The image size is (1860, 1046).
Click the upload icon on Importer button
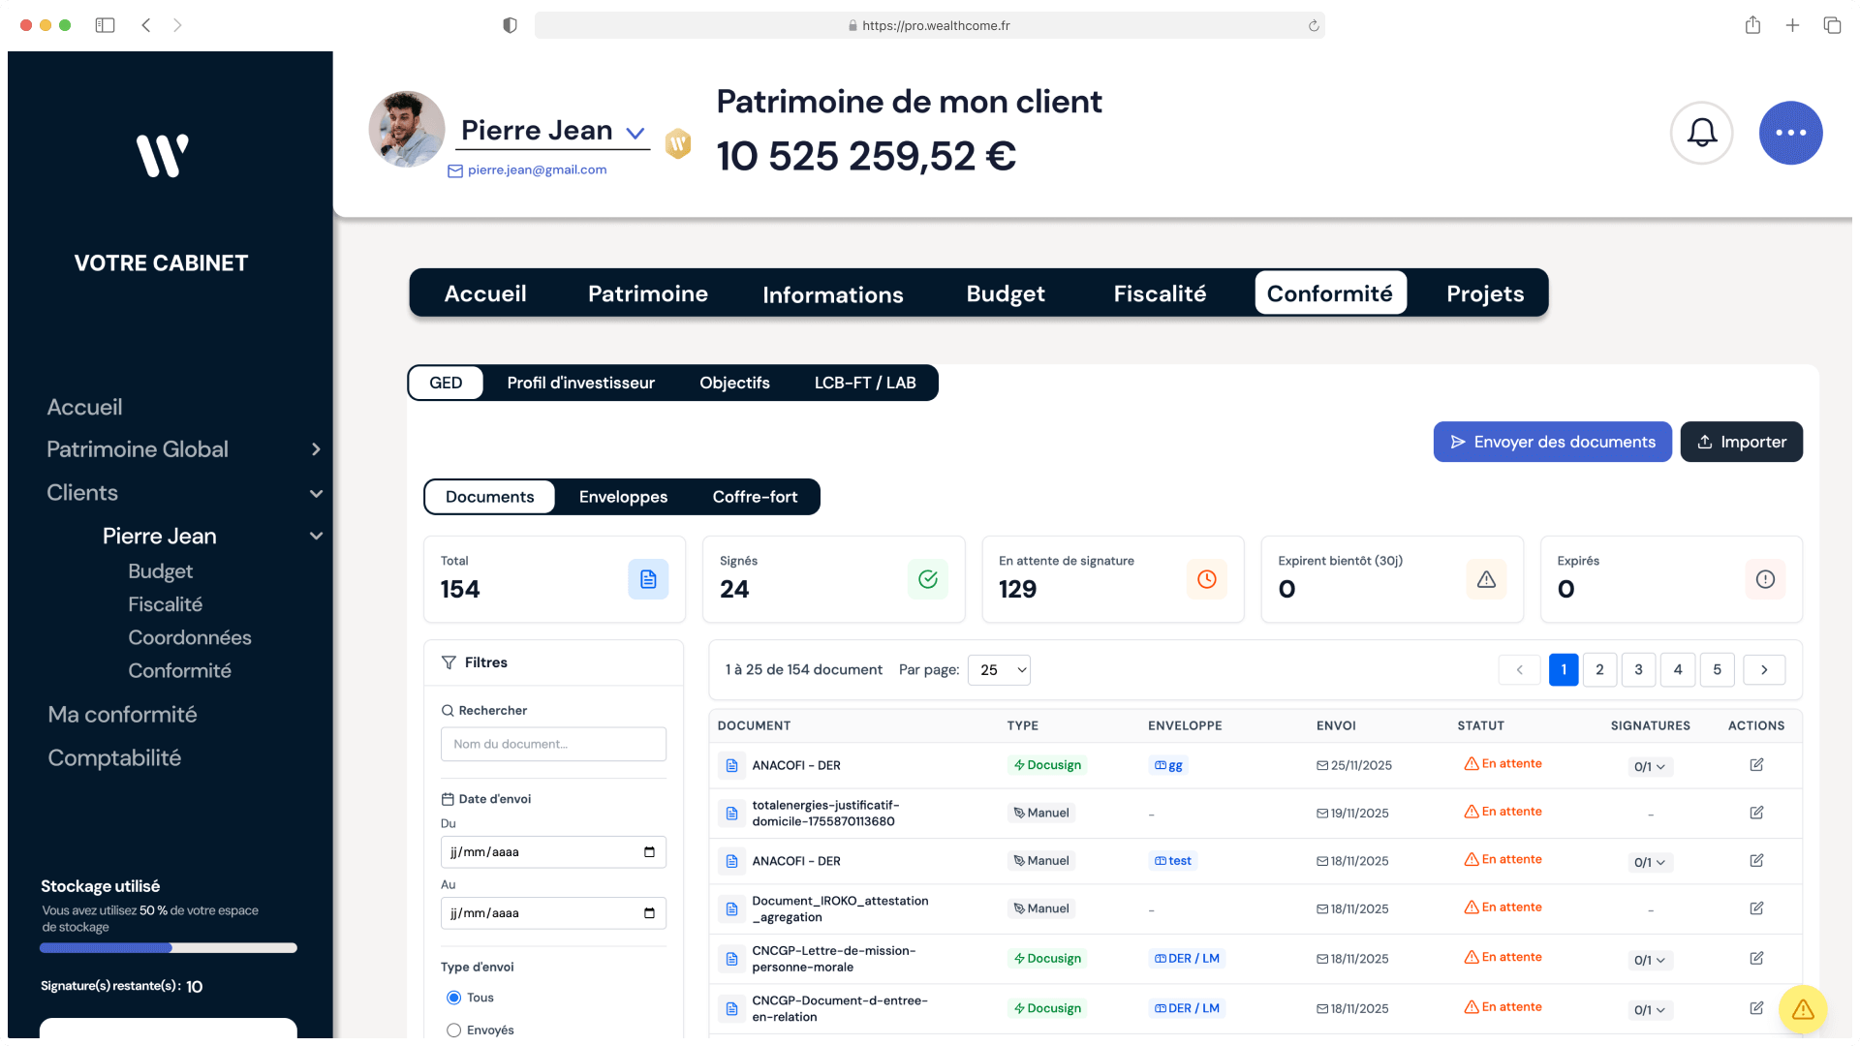click(x=1705, y=442)
